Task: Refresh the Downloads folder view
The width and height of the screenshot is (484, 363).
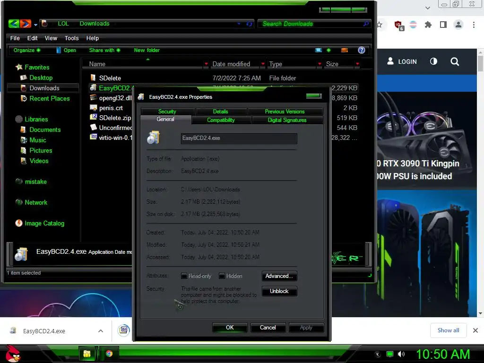Action: [x=249, y=24]
